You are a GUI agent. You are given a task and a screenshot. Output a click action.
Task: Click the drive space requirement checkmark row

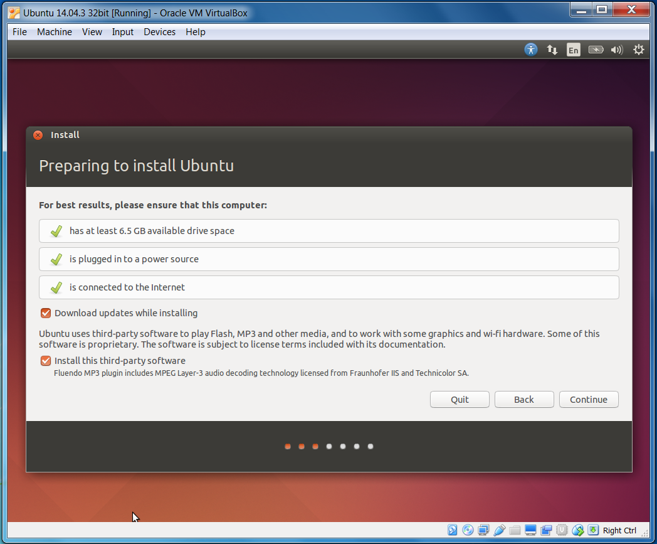pyautogui.click(x=328, y=231)
